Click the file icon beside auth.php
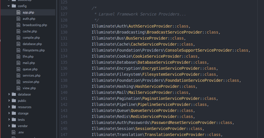This screenshot has width=264, height=138. tap(18, 19)
